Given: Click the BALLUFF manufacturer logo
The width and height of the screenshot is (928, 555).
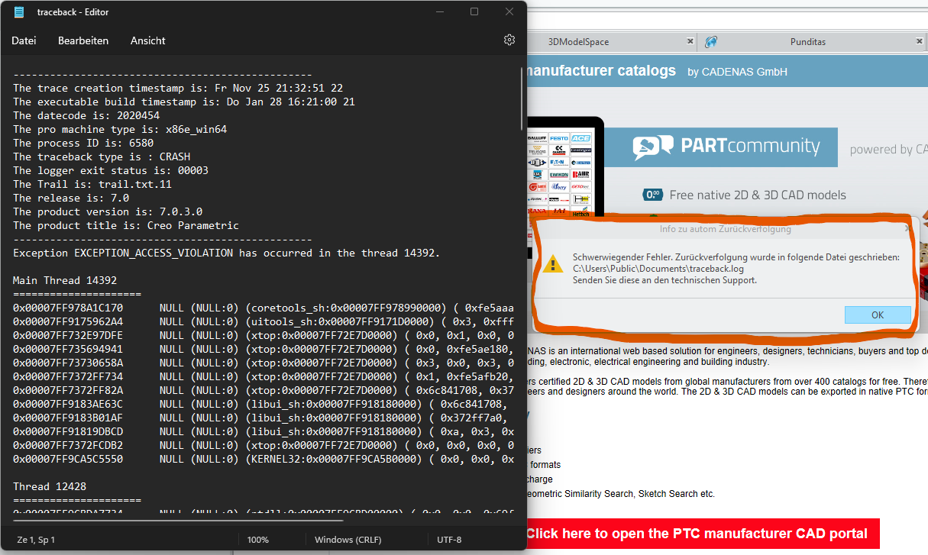Looking at the screenshot, I should [x=537, y=138].
